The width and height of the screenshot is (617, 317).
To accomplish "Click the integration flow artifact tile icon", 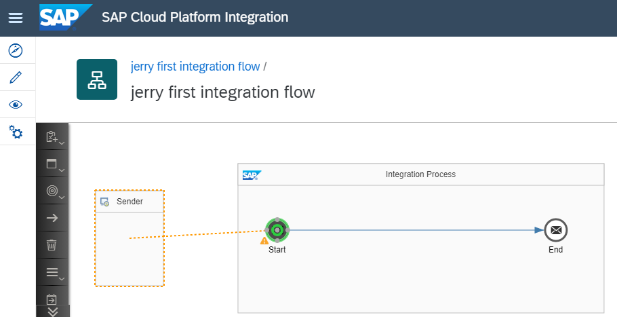I will pyautogui.click(x=97, y=79).
